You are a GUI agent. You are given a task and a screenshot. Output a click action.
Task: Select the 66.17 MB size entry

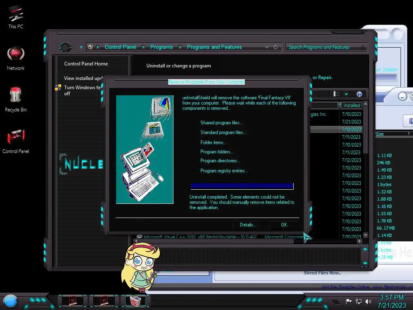tap(386, 228)
